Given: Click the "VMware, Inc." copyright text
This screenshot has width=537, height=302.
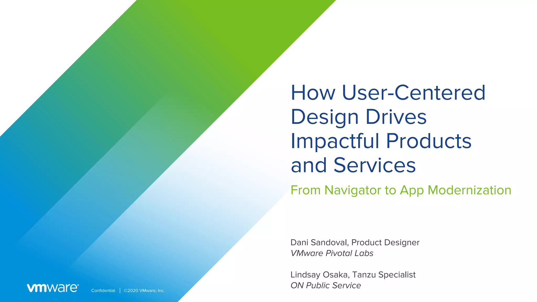Looking at the screenshot, I should point(152,290).
